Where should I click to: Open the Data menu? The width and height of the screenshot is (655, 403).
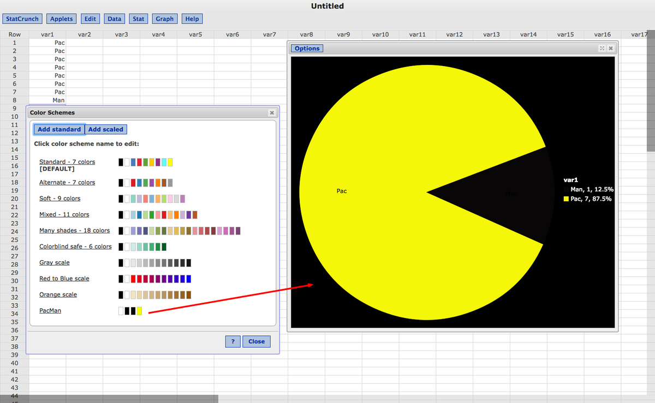115,19
